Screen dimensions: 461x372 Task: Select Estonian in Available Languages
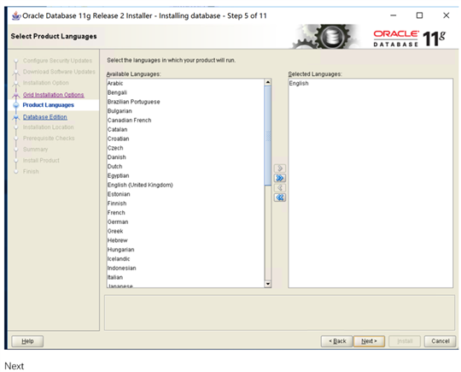(185, 194)
